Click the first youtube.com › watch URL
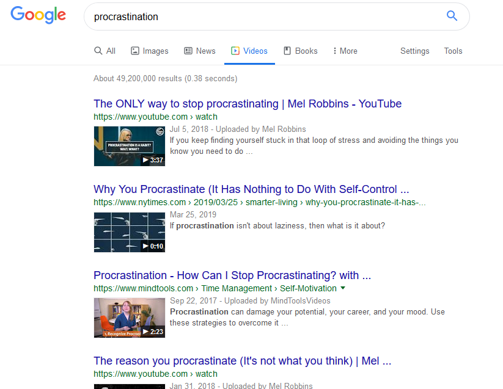The width and height of the screenshot is (503, 389). pyautogui.click(x=155, y=117)
